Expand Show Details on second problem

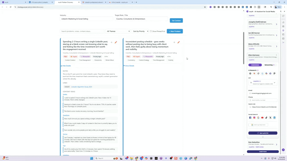click(x=129, y=66)
